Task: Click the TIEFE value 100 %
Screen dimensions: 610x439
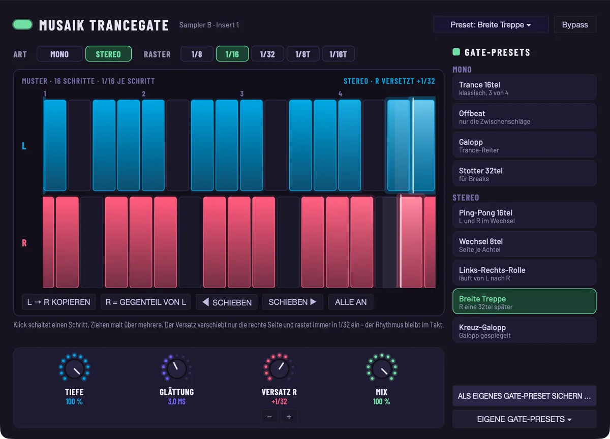Action: pos(74,401)
